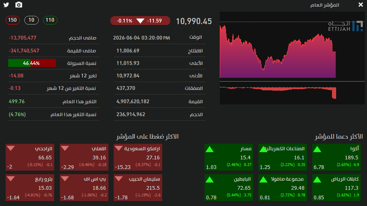The height and width of the screenshot is (206, 367).
Task: Click the نسبة السيولة label
Action: click(x=82, y=63)
